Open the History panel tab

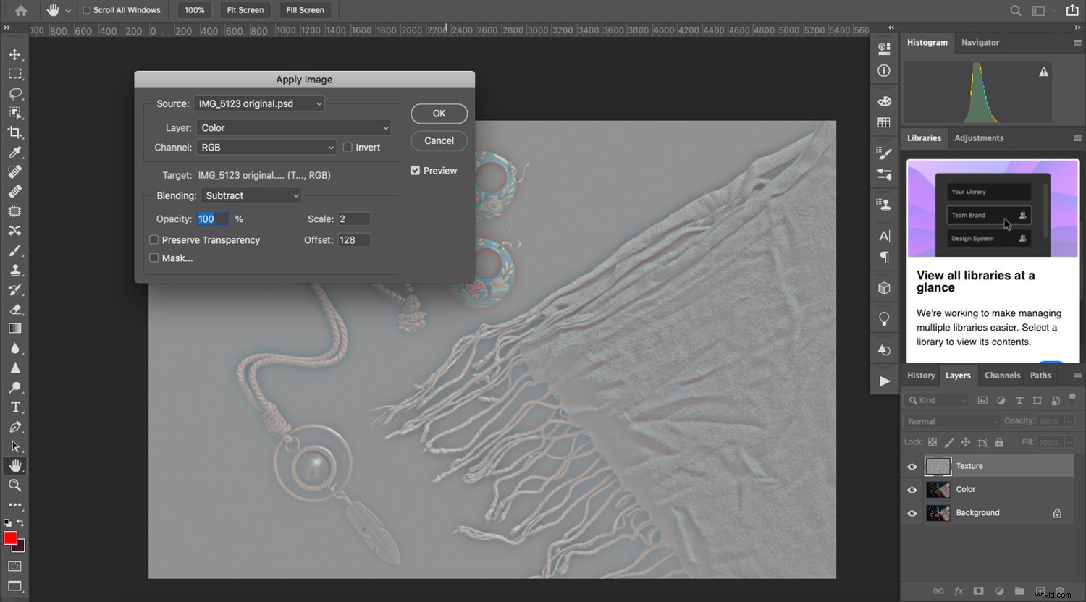click(x=920, y=376)
